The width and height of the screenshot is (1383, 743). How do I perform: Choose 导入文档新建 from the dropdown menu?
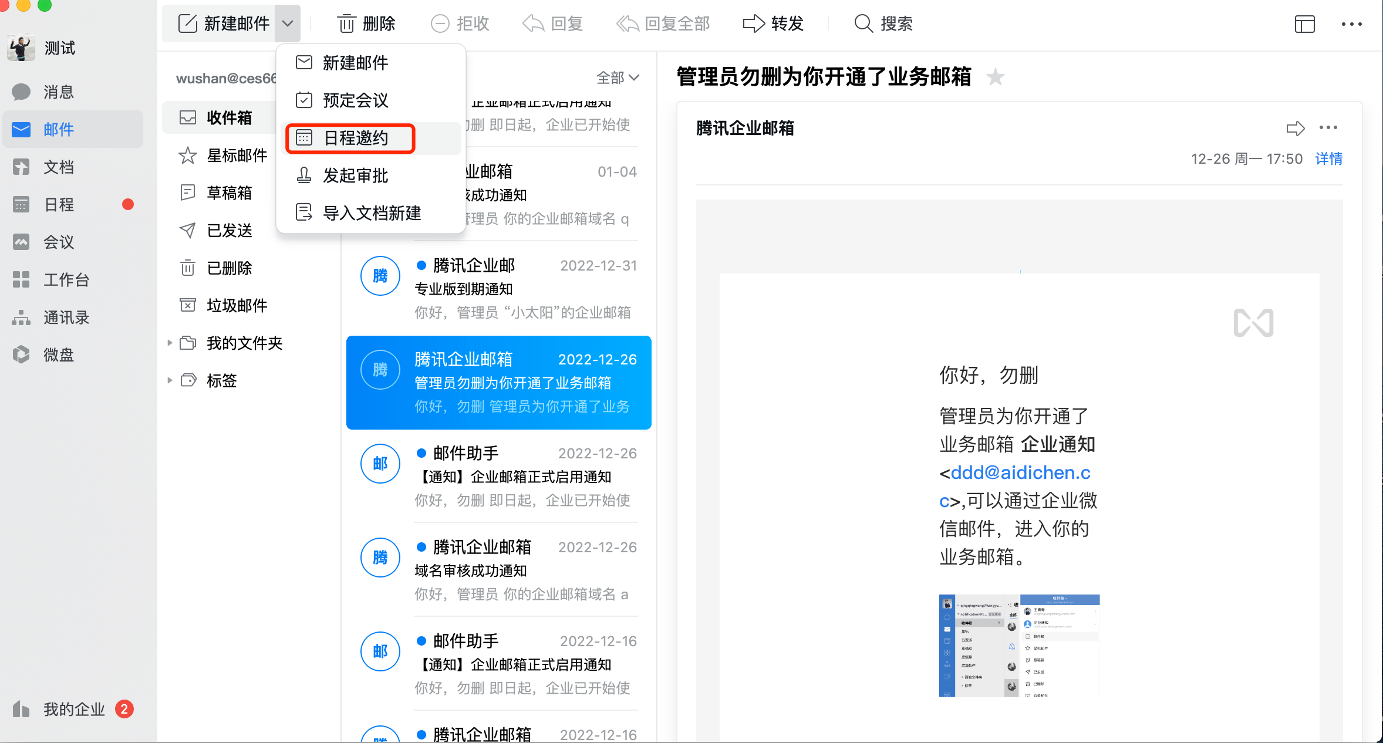coord(371,213)
